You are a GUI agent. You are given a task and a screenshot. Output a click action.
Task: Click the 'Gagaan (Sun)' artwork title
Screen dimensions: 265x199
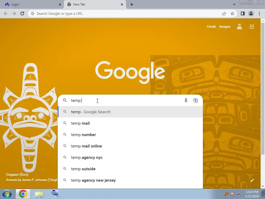17,174
